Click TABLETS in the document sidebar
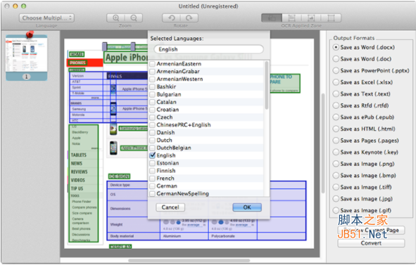This screenshot has width=416, height=265. 79,155
